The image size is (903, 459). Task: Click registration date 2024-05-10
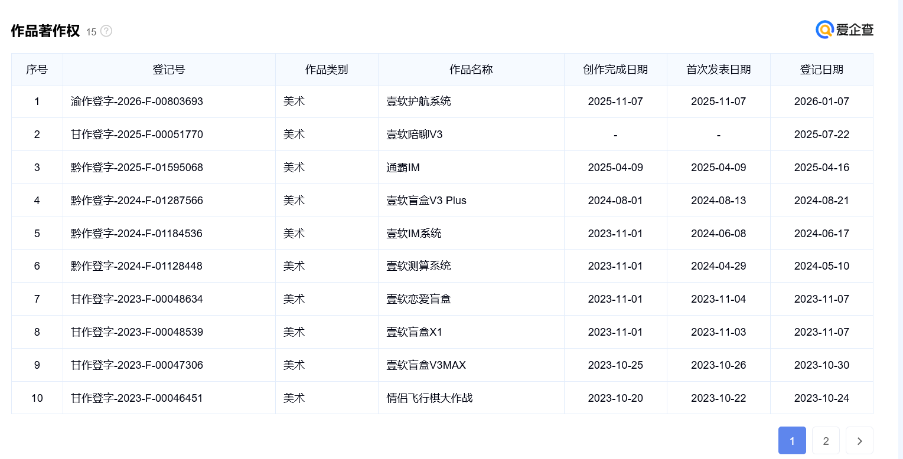(821, 266)
